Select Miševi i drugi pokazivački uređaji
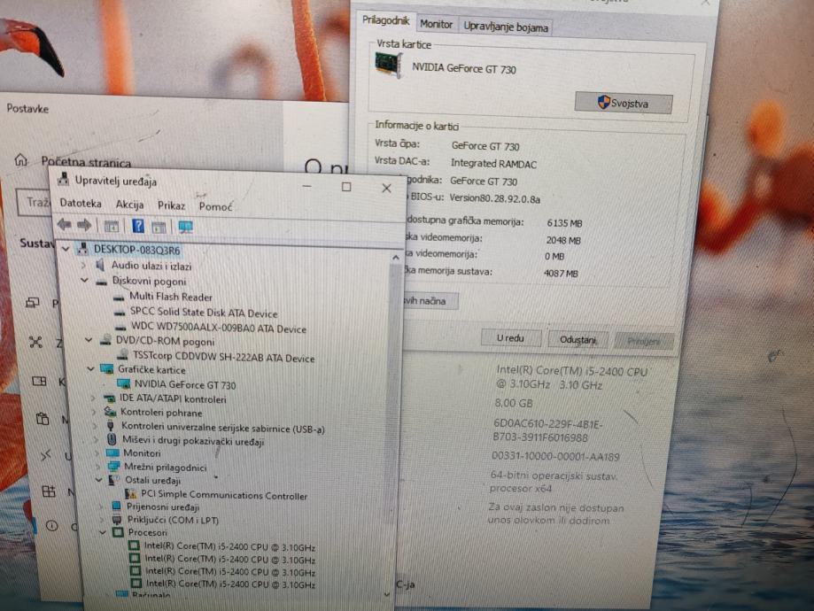814x611 pixels. (x=193, y=441)
